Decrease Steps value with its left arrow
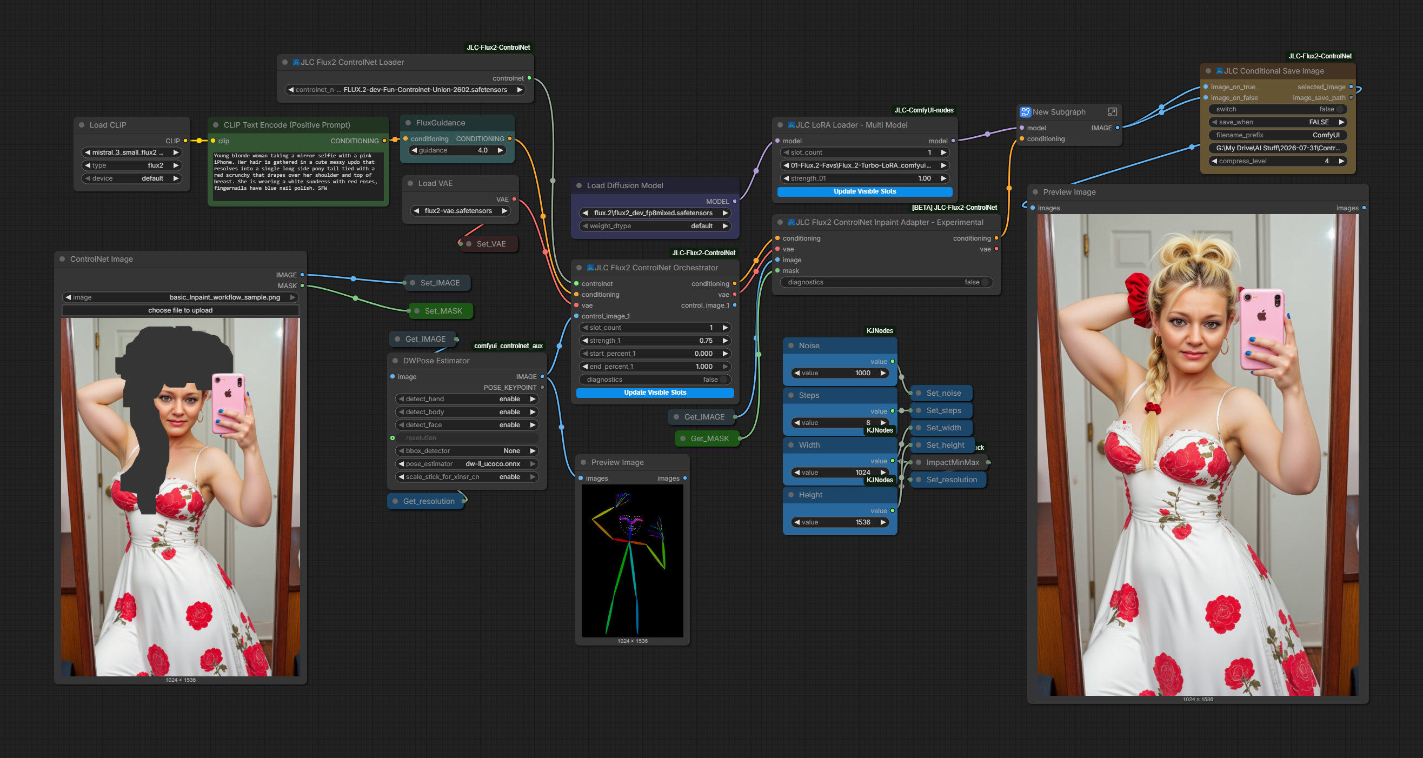 click(x=796, y=423)
